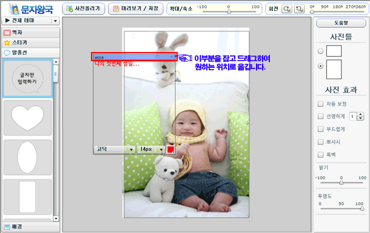Choose the heart-shaped speech bubble
The height and width of the screenshot is (233, 370).
click(28, 117)
